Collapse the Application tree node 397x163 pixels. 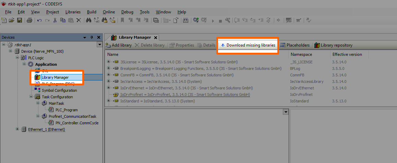click(24, 64)
